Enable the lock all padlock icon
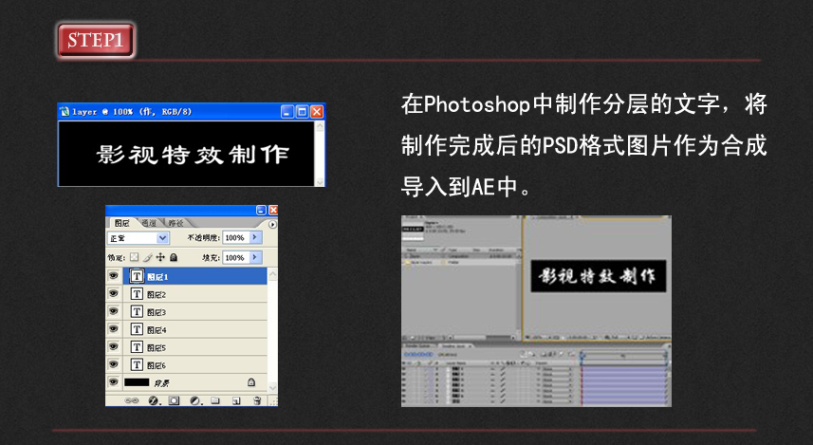 coord(174,257)
